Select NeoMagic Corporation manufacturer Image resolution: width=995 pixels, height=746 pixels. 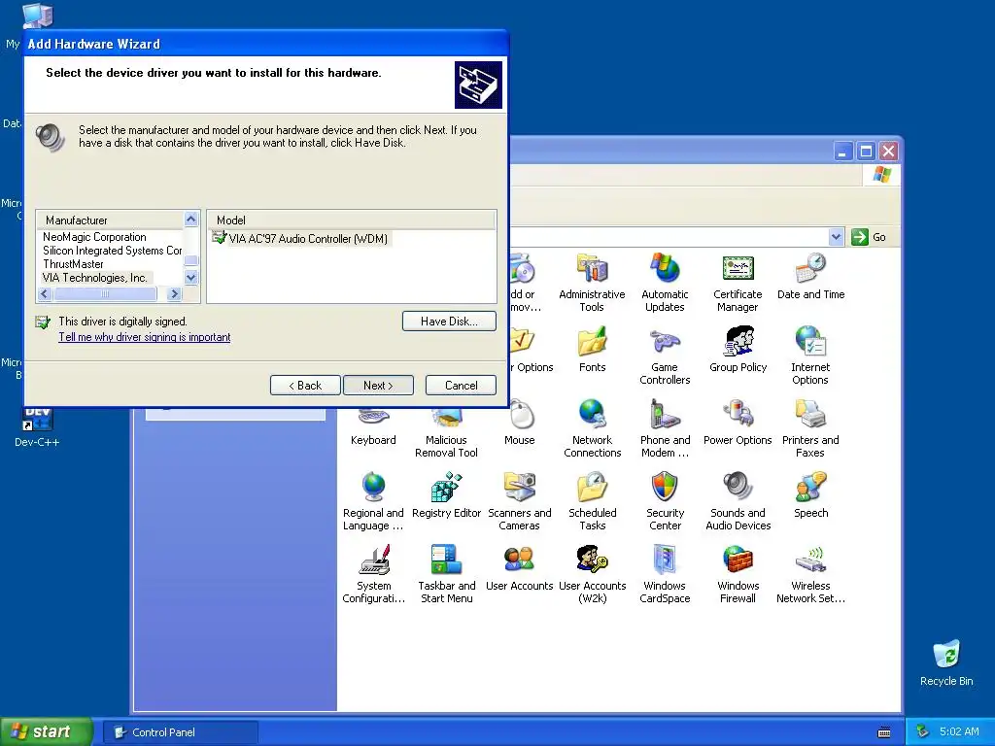pos(94,237)
